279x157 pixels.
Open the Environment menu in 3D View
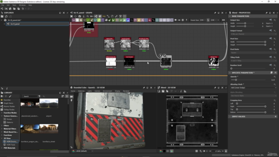[x=108, y=91]
